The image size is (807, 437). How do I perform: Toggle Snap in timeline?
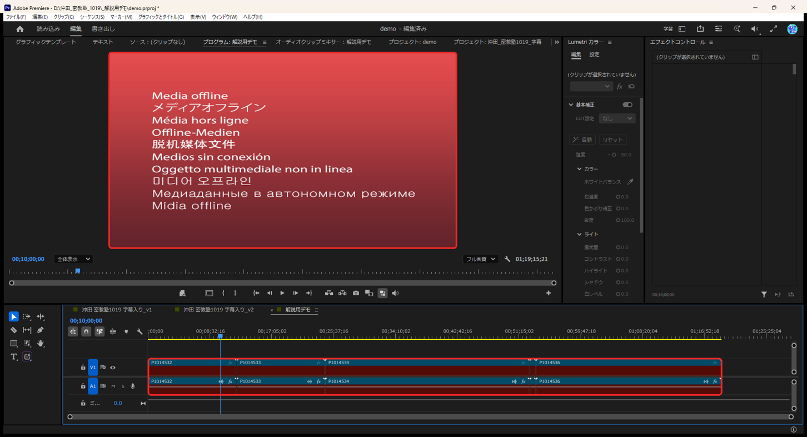tap(86, 331)
